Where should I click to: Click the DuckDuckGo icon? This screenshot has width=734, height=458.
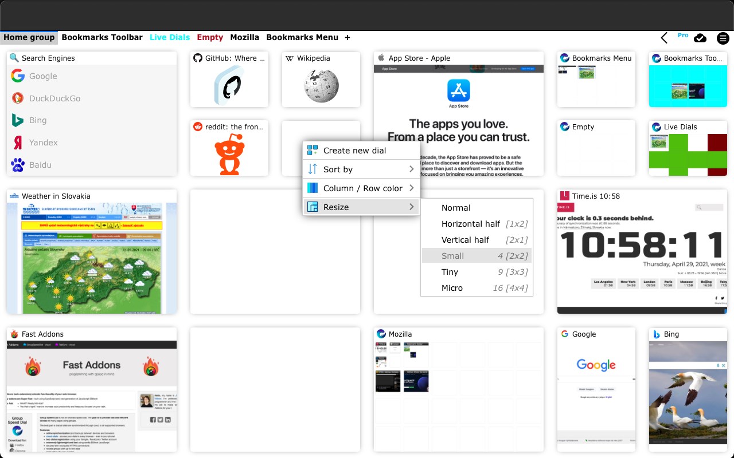(x=17, y=98)
